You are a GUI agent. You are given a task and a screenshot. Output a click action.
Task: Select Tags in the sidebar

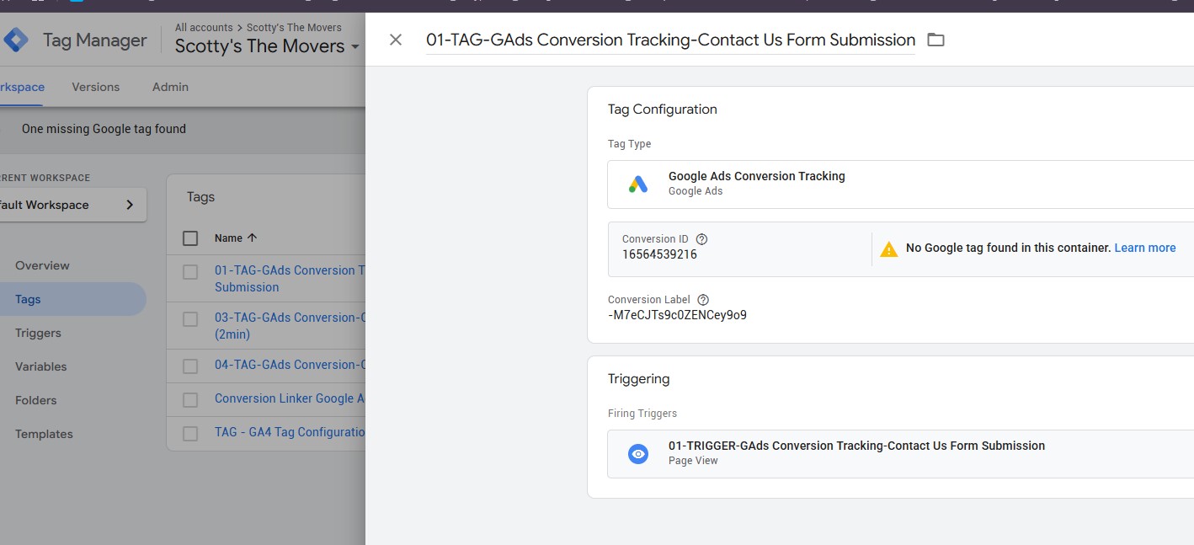point(72,299)
